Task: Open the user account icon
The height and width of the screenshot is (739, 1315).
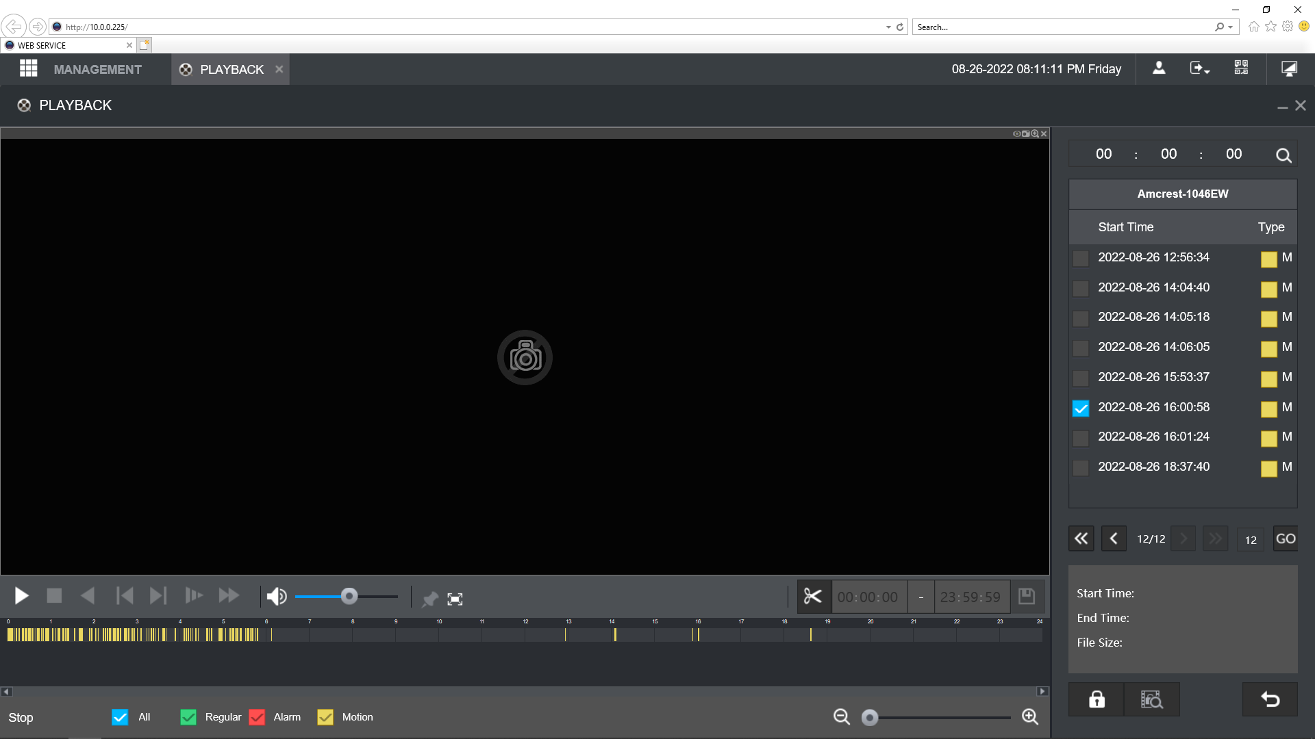Action: tap(1159, 68)
